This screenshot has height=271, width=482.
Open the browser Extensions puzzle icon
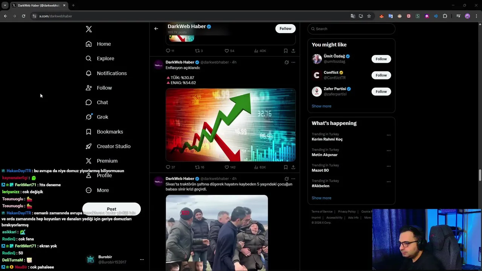click(445, 16)
